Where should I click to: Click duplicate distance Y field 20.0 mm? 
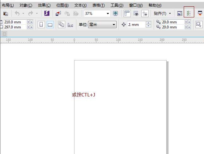pyautogui.click(x=173, y=27)
